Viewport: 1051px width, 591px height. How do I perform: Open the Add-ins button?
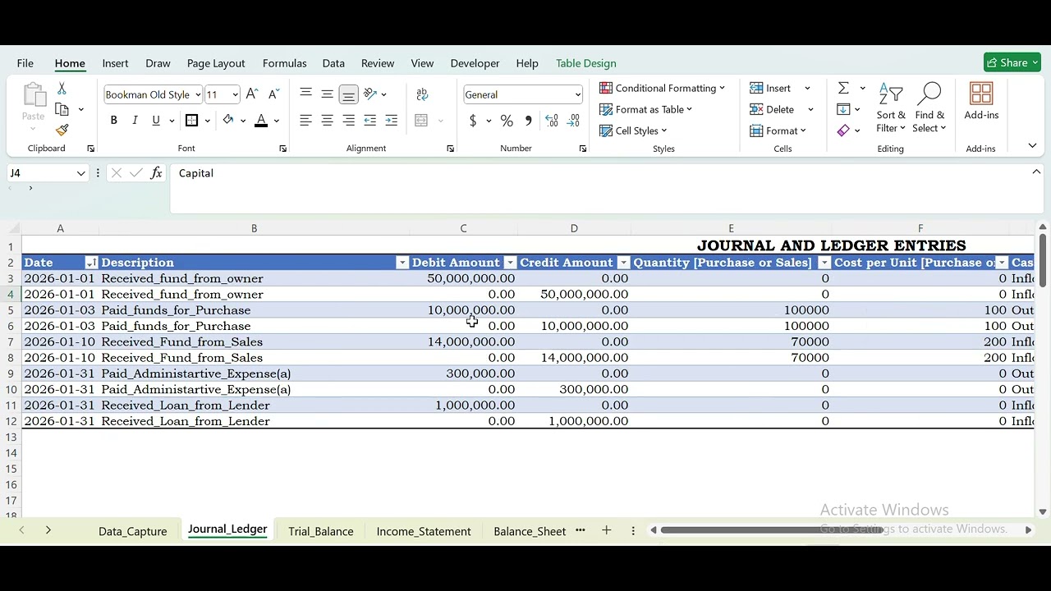pyautogui.click(x=981, y=102)
